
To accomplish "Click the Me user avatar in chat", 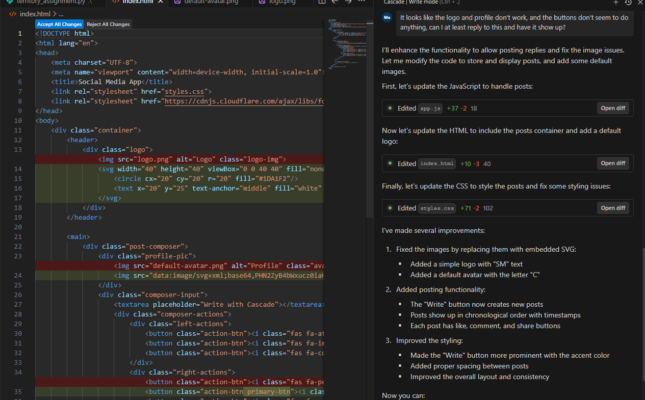I will point(388,18).
